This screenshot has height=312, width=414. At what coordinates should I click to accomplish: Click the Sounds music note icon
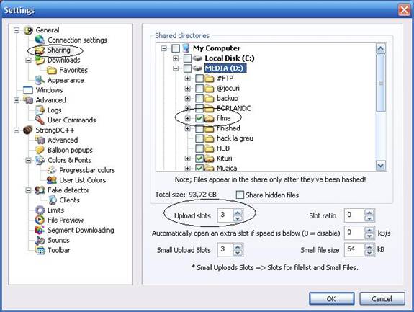(40, 240)
